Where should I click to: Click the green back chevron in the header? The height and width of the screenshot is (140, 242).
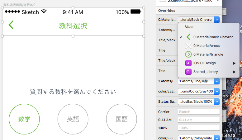11,25
